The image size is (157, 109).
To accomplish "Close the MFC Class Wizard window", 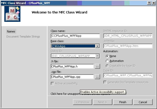I will [x=153, y=3].
